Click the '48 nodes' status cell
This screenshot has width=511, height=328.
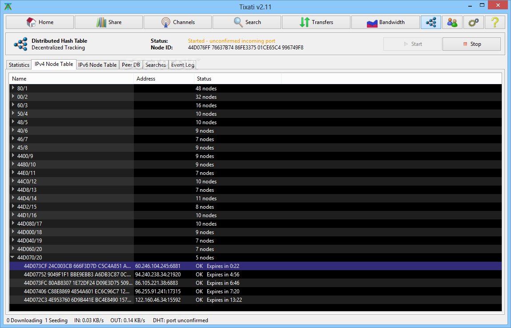click(x=206, y=89)
